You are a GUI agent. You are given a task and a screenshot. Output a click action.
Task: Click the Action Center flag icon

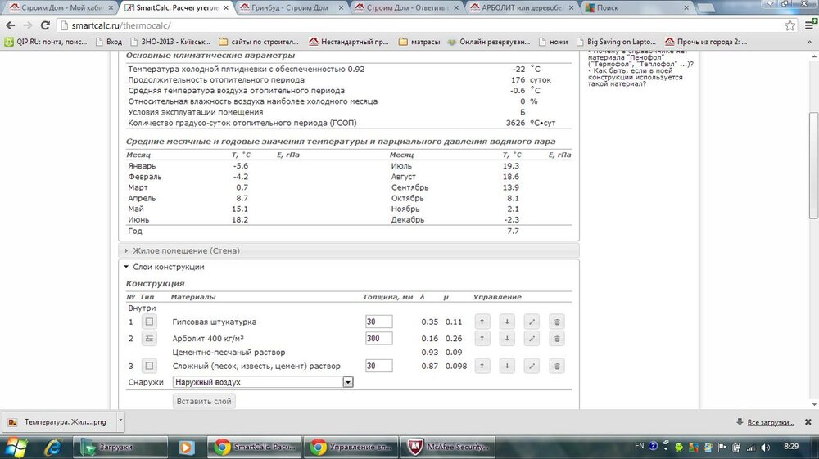pyautogui.click(x=722, y=447)
